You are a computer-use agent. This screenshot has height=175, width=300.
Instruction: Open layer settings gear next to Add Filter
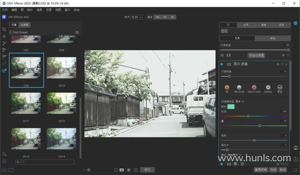[x=283, y=55]
